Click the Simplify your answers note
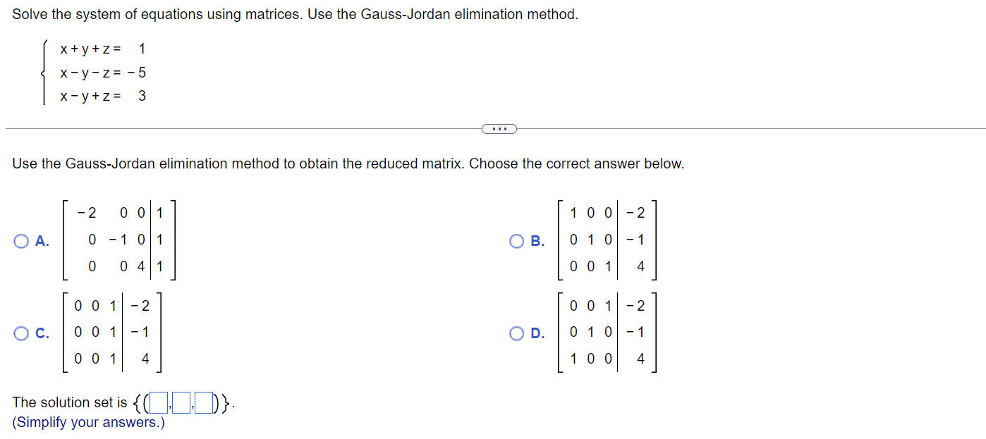The width and height of the screenshot is (986, 439). click(88, 422)
